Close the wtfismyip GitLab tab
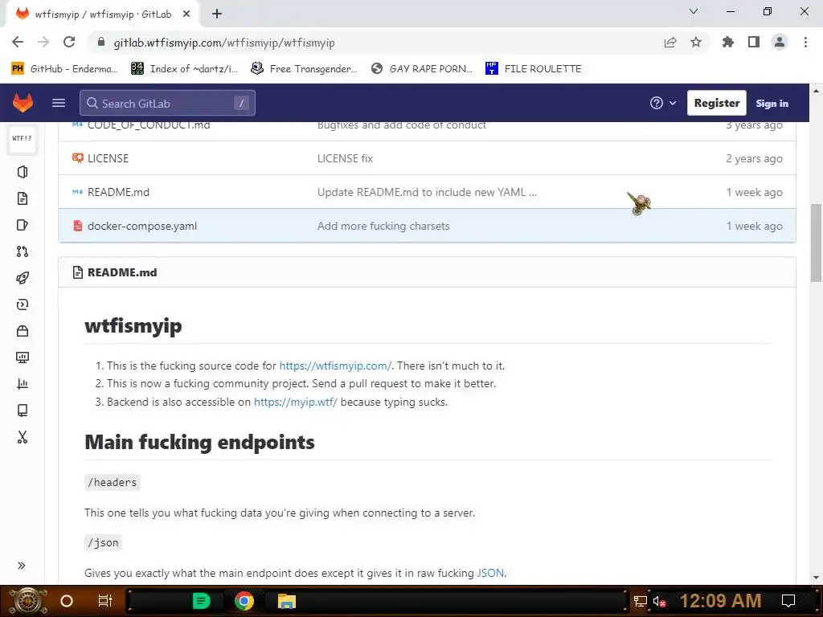The image size is (823, 617). 186,14
